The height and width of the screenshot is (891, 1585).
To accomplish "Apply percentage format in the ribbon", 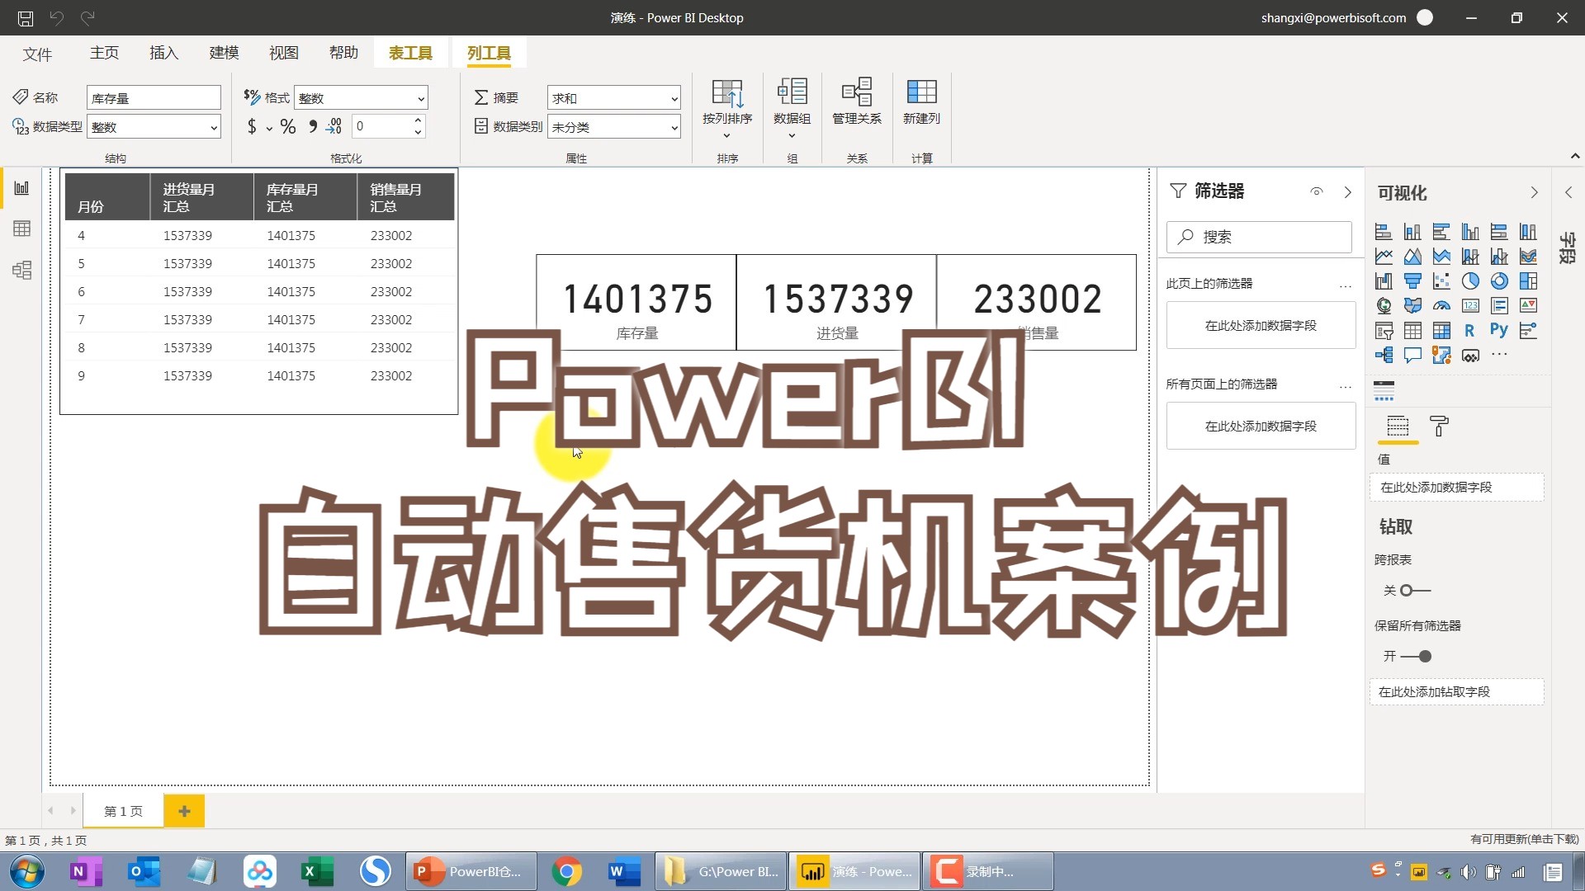I will pyautogui.click(x=288, y=126).
